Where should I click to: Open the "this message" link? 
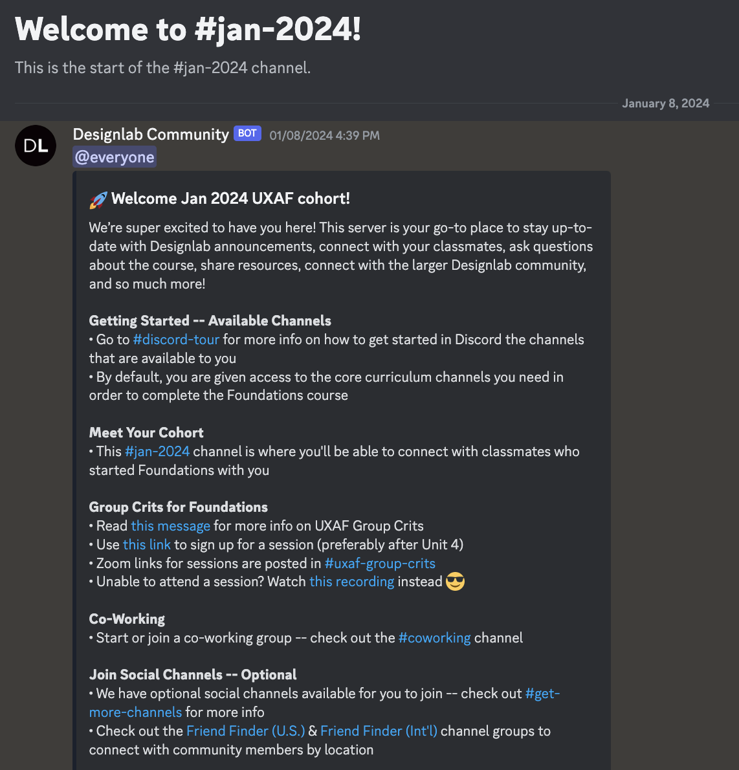coord(170,526)
